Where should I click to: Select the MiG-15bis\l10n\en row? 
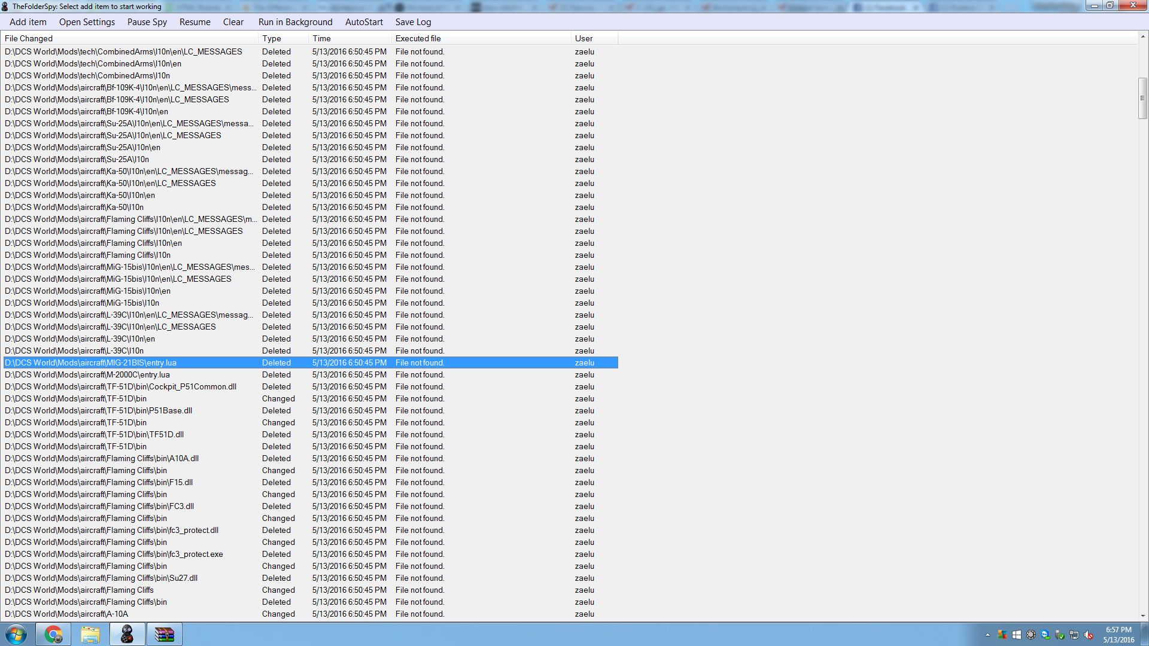311,291
